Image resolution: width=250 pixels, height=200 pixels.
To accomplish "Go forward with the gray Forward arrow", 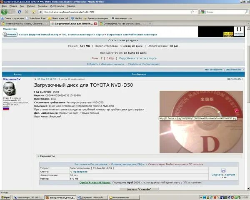I will click(10, 12).
